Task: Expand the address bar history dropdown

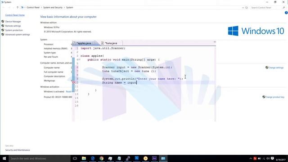Action: click(x=243, y=8)
